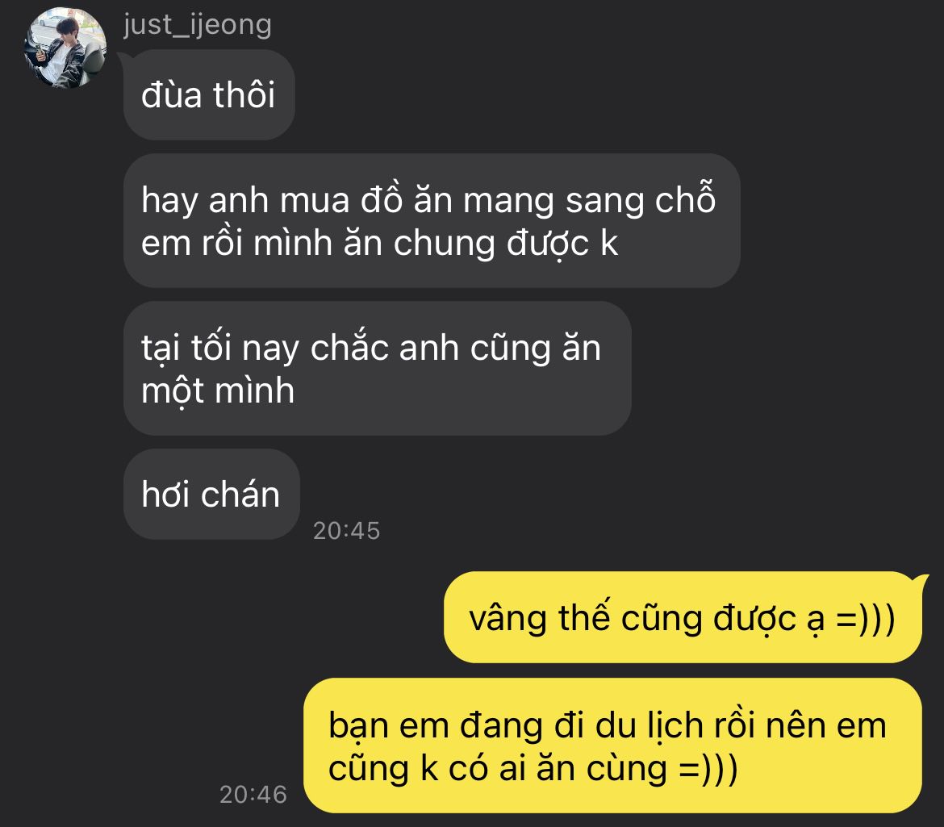Tap the message starting "hay anh mua đồ ăn"
944x827 pixels.
[x=432, y=221]
